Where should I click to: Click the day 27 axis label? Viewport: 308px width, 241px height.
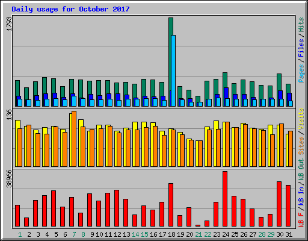[x=253, y=234]
